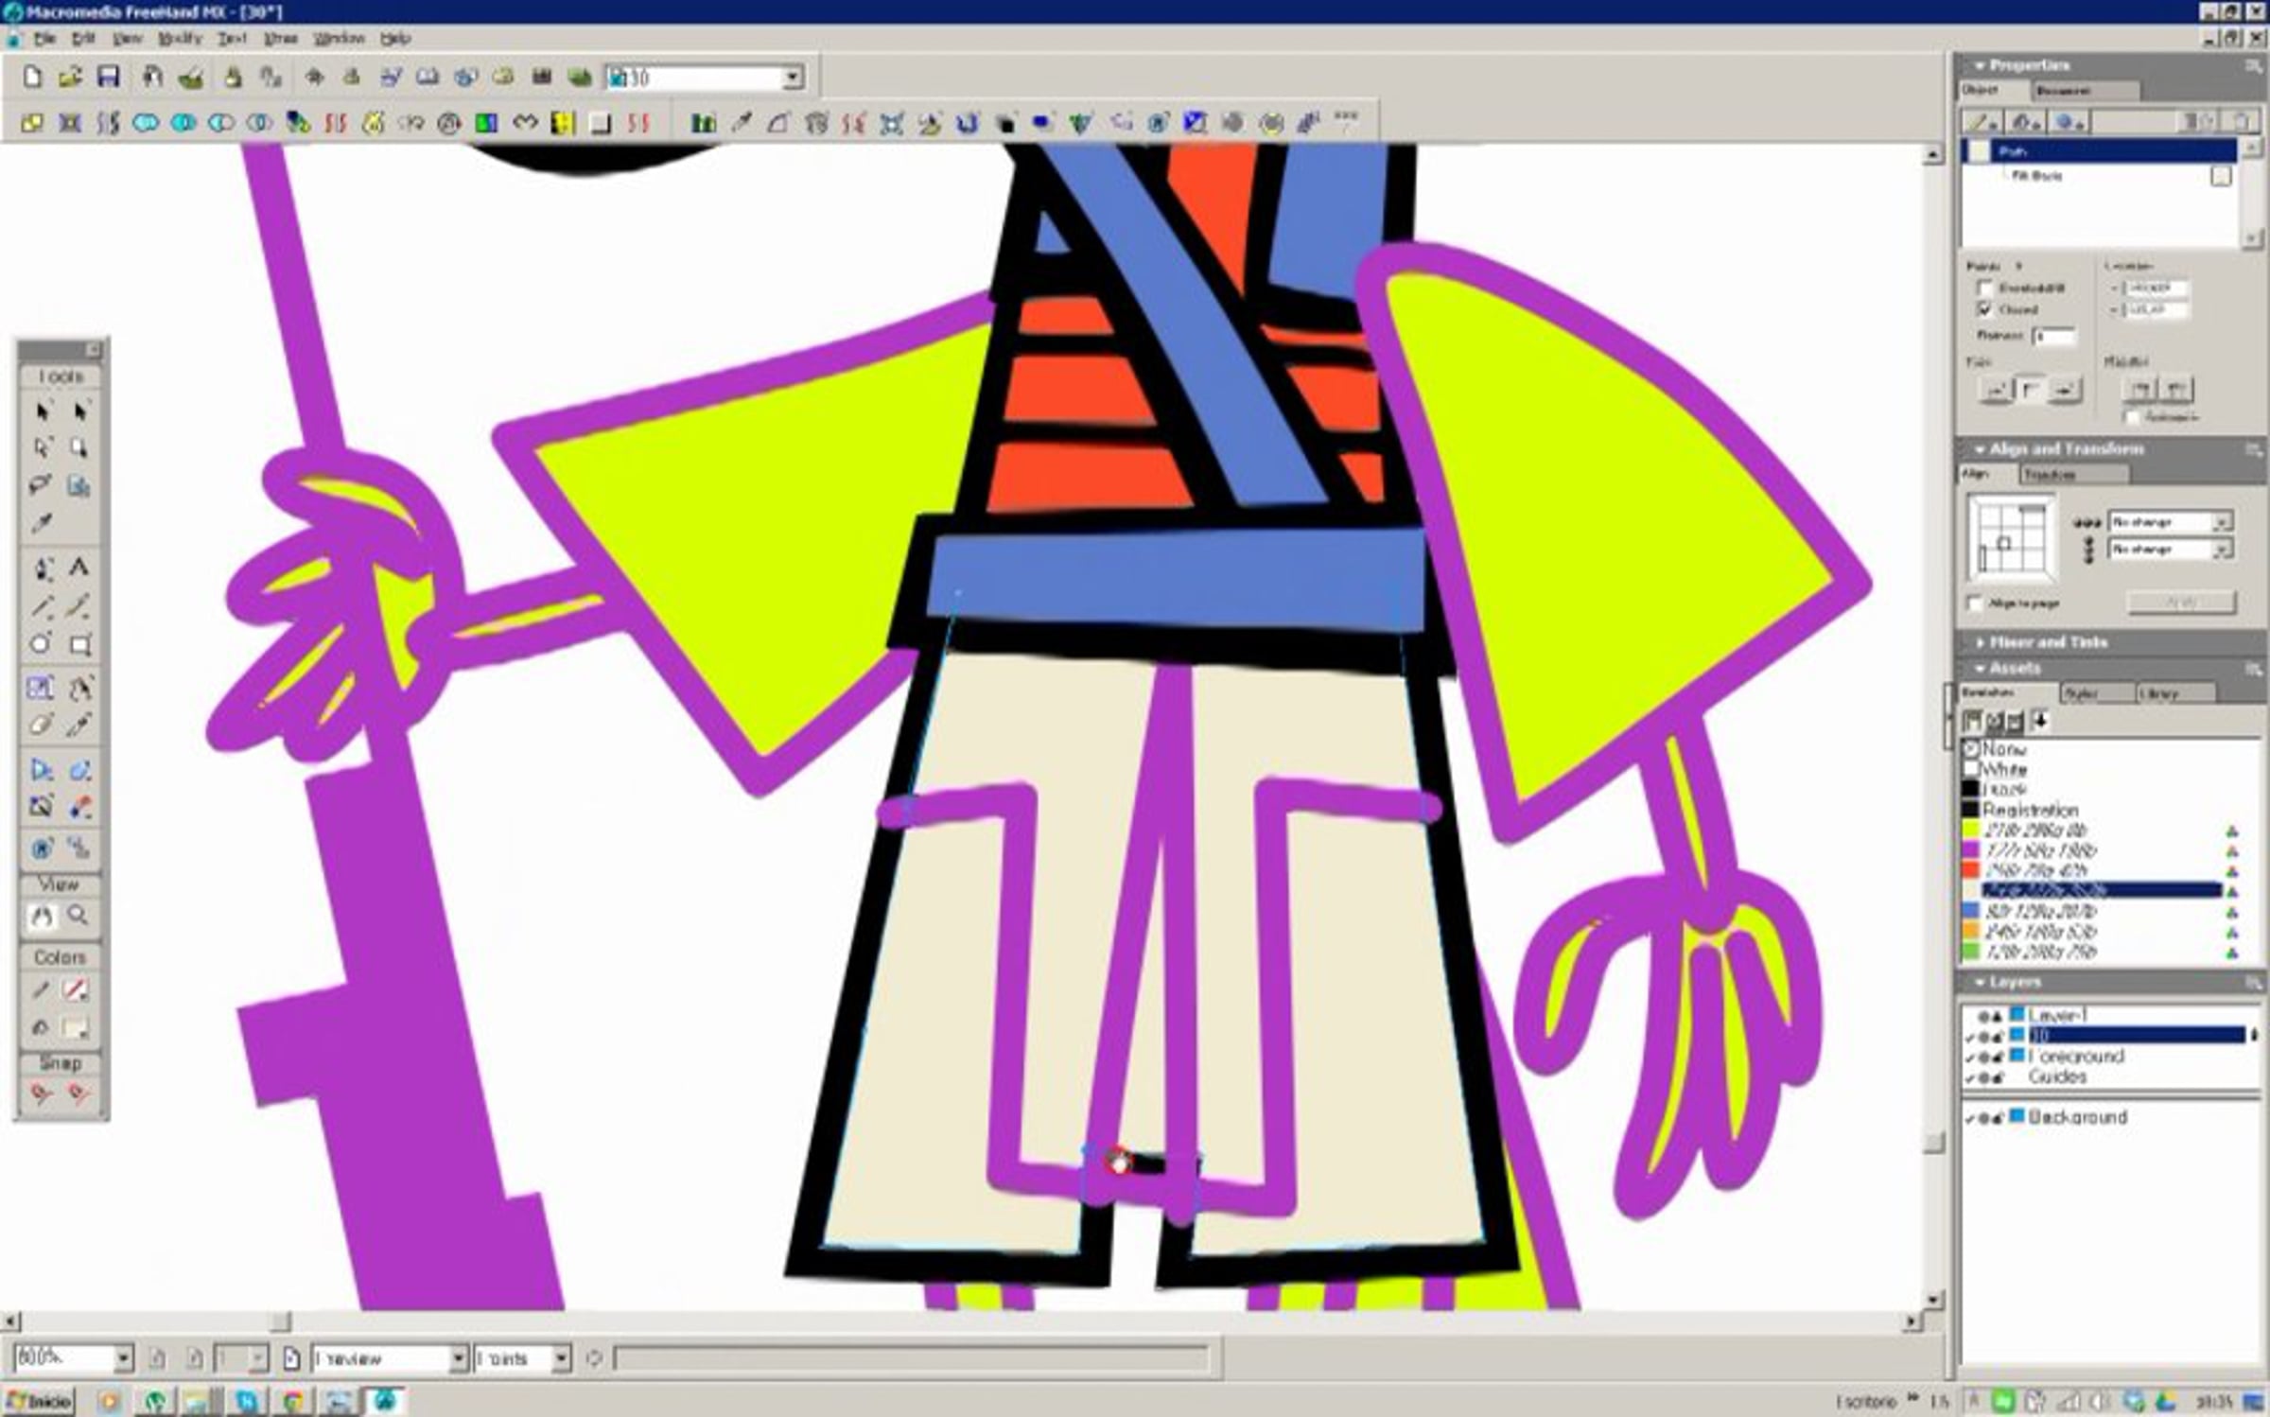Open the Modify menu
Viewport: 2270px width, 1417px height.
click(180, 39)
